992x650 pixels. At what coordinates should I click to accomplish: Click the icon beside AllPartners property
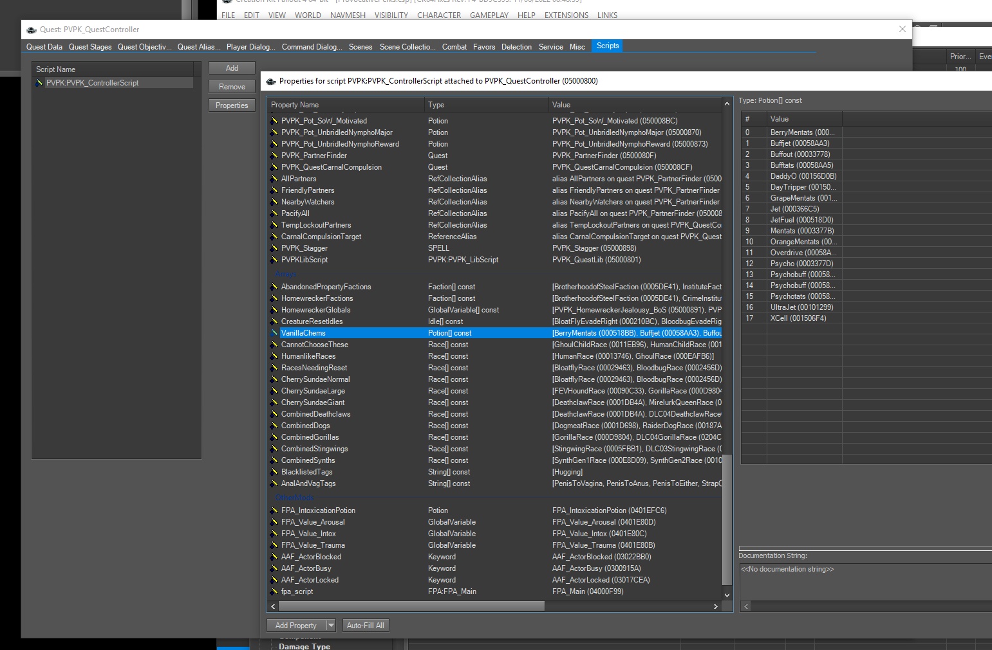(274, 179)
